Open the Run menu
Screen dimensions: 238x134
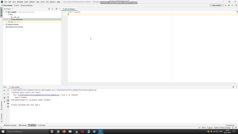pyautogui.click(x=38, y=2)
